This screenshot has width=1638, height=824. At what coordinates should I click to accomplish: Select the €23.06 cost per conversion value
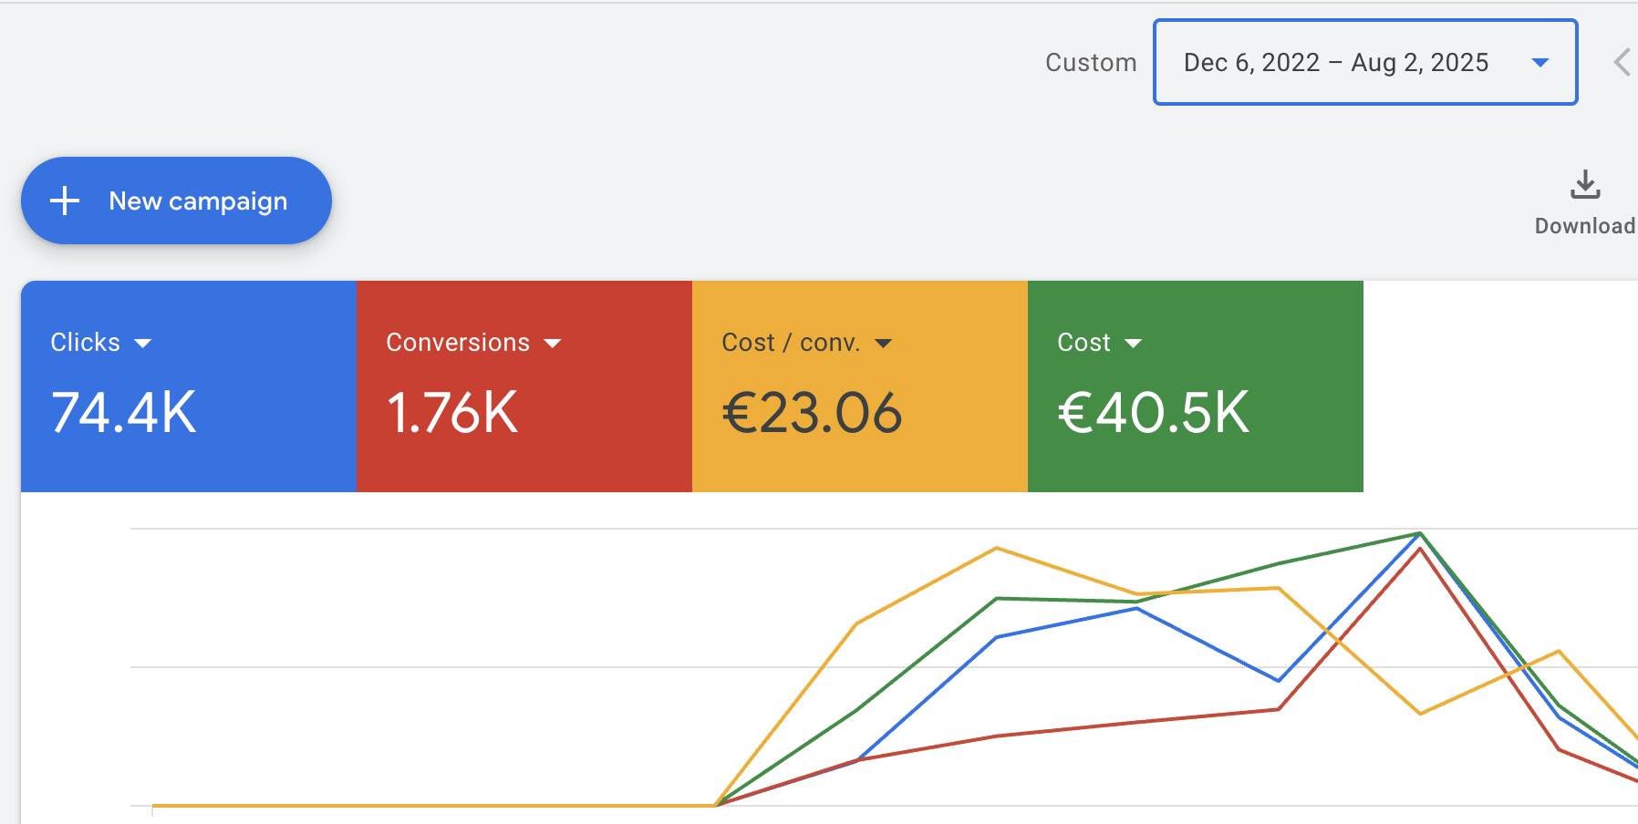click(x=812, y=413)
